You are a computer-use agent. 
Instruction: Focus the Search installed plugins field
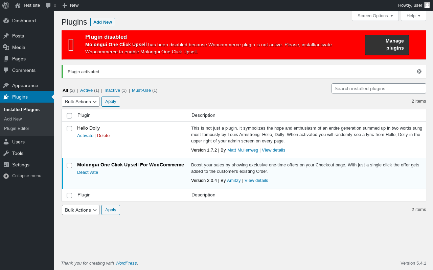click(379, 88)
